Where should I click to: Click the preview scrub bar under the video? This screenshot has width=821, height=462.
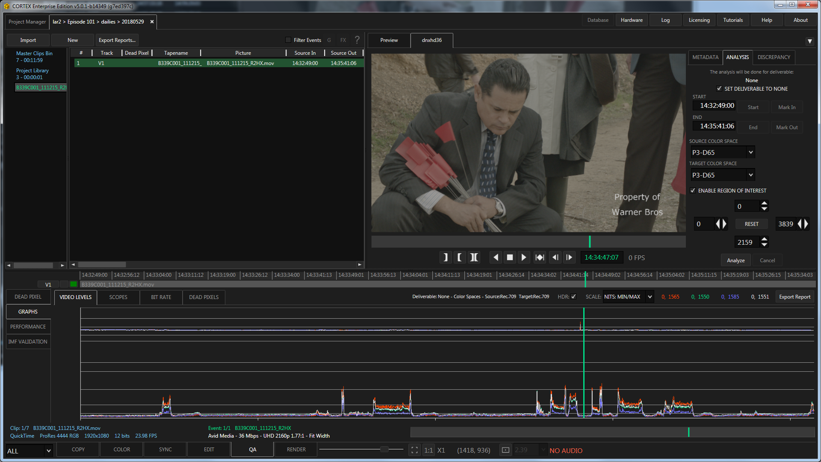528,242
